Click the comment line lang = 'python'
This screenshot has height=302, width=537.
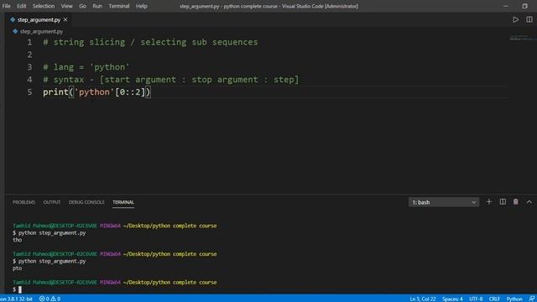click(86, 67)
